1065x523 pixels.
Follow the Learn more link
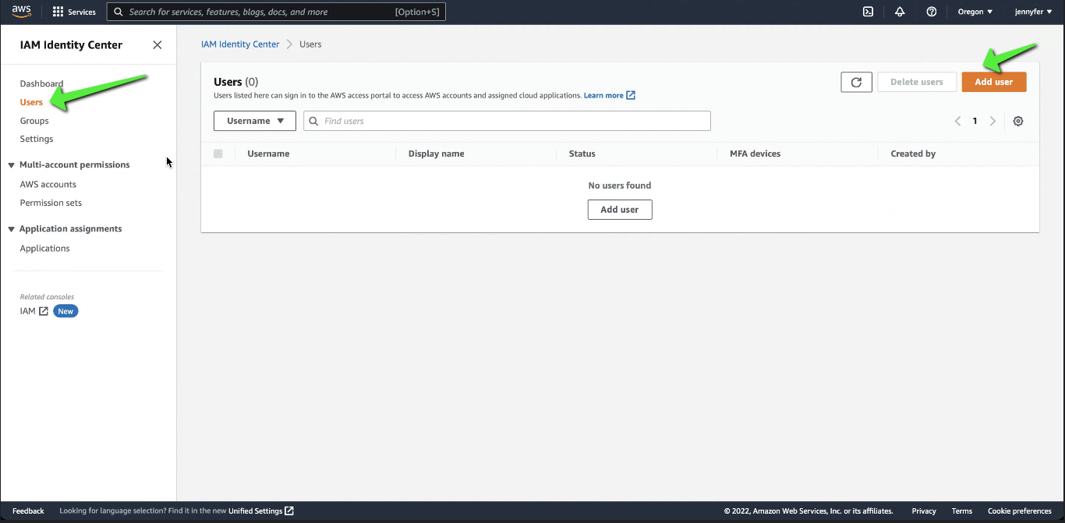click(x=603, y=95)
